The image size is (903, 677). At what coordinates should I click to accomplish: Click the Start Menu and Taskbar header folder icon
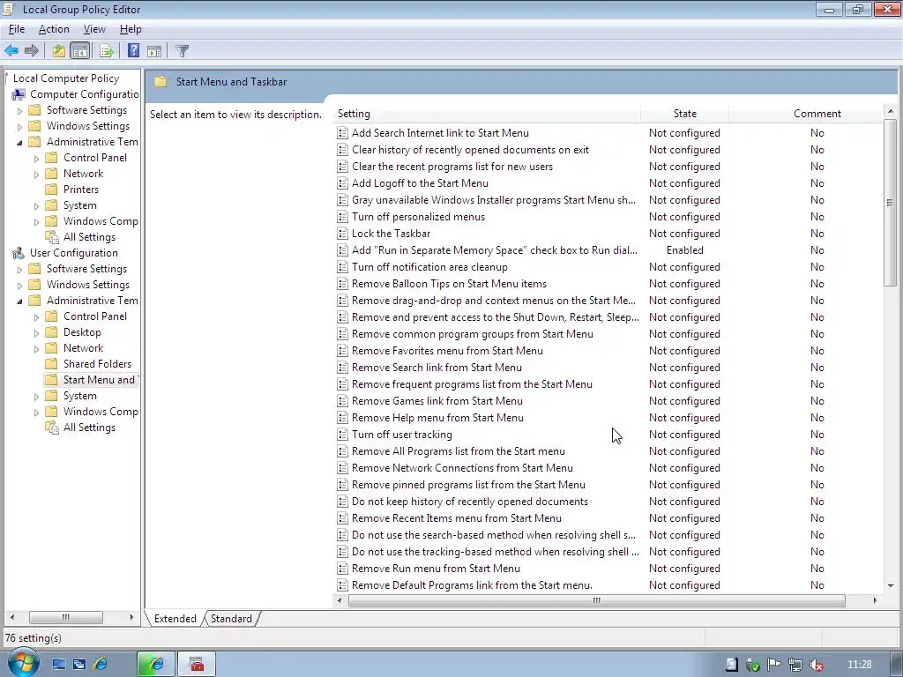click(x=160, y=82)
